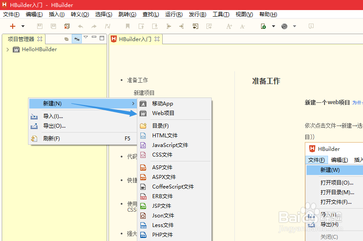363x241 pixels.
Task: Click the decrease font size A- icon
Action: [x=242, y=26]
